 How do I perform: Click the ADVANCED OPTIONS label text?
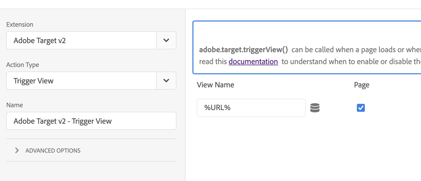pos(53,151)
